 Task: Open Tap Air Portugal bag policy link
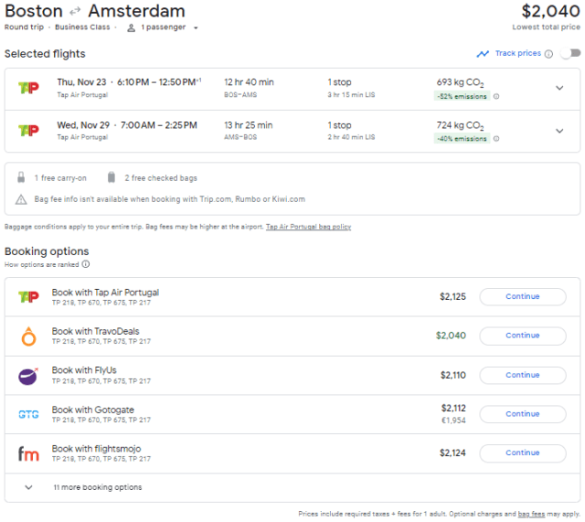[308, 227]
